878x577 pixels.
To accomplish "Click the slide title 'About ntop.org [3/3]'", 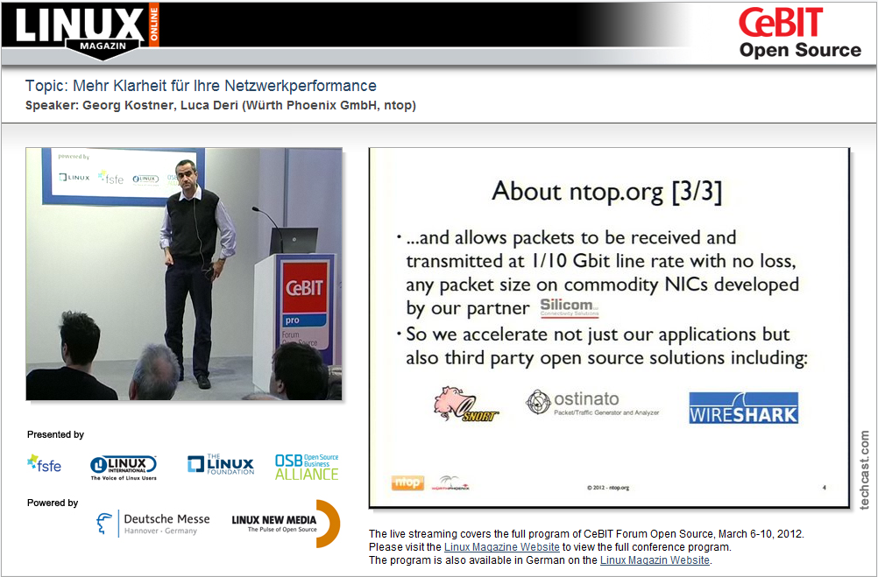I will coord(607,192).
